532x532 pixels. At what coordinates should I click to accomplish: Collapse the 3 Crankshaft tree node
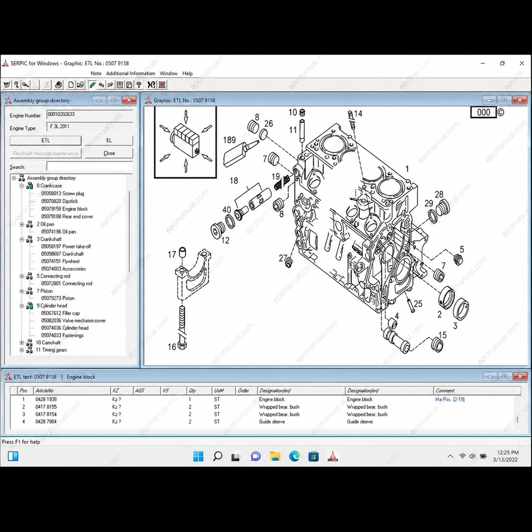[x=22, y=239]
